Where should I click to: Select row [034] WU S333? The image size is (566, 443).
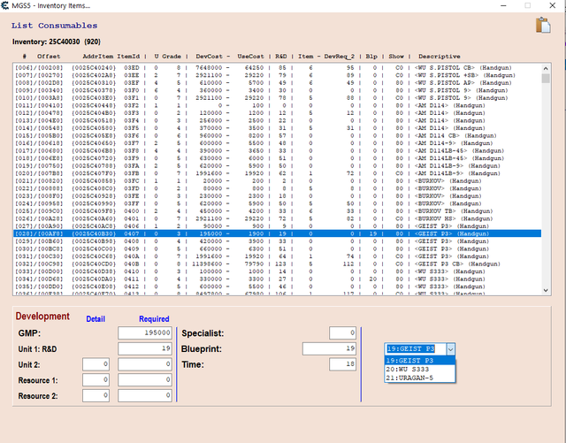pyautogui.click(x=277, y=279)
